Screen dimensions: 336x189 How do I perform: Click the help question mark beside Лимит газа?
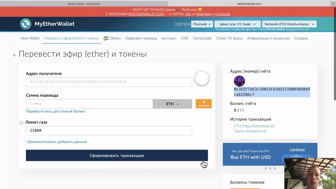tap(21, 123)
